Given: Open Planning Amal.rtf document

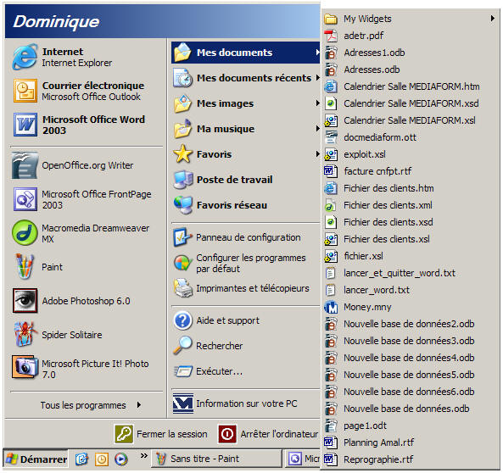Looking at the screenshot, I should [410, 442].
